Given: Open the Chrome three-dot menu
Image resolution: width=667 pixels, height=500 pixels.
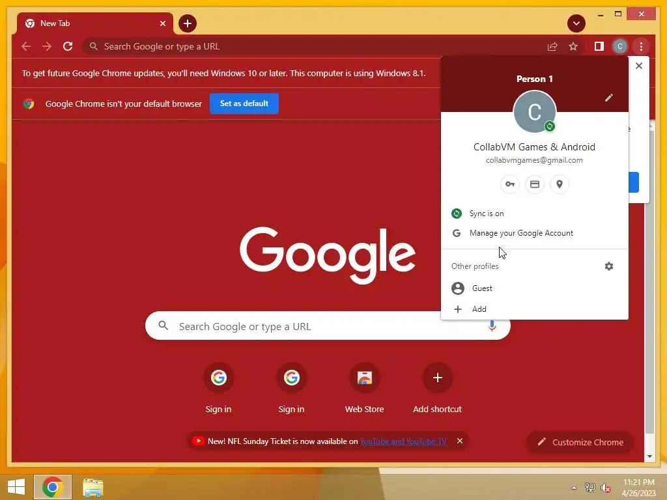Looking at the screenshot, I should pos(641,46).
